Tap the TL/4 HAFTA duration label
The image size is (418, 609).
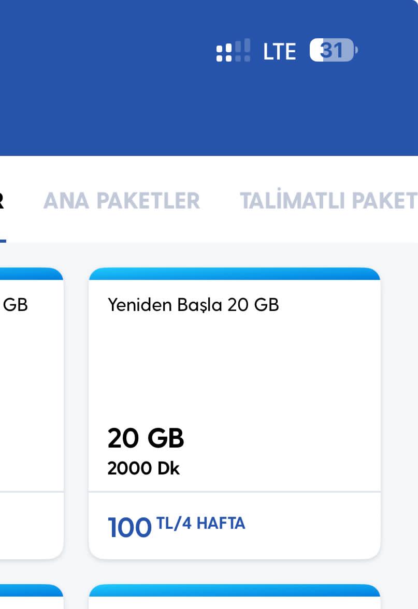201,524
